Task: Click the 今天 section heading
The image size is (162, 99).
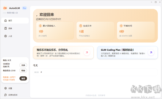Action: tap(35, 65)
